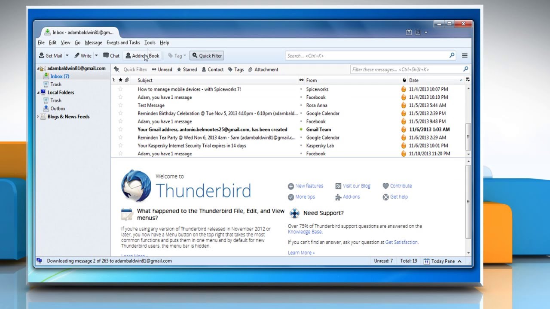This screenshot has width=550, height=309.
Task: Sort messages by From column
Action: [352, 80]
